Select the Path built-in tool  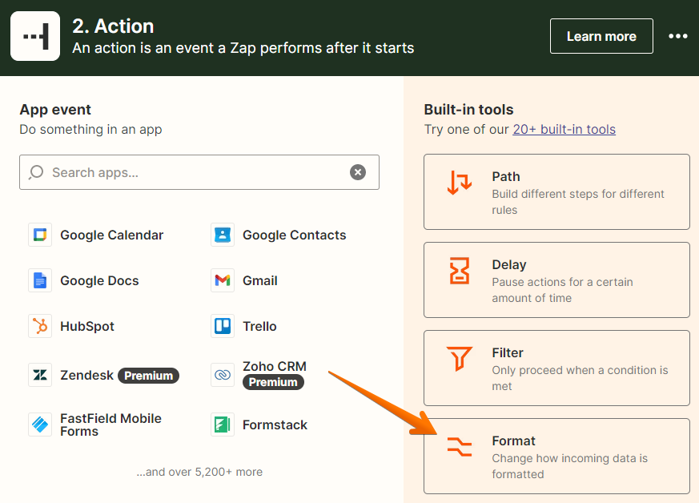(556, 192)
